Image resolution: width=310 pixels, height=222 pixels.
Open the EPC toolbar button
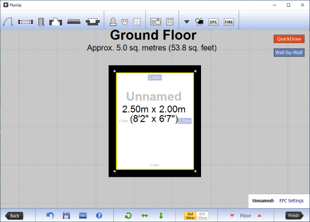click(213, 22)
